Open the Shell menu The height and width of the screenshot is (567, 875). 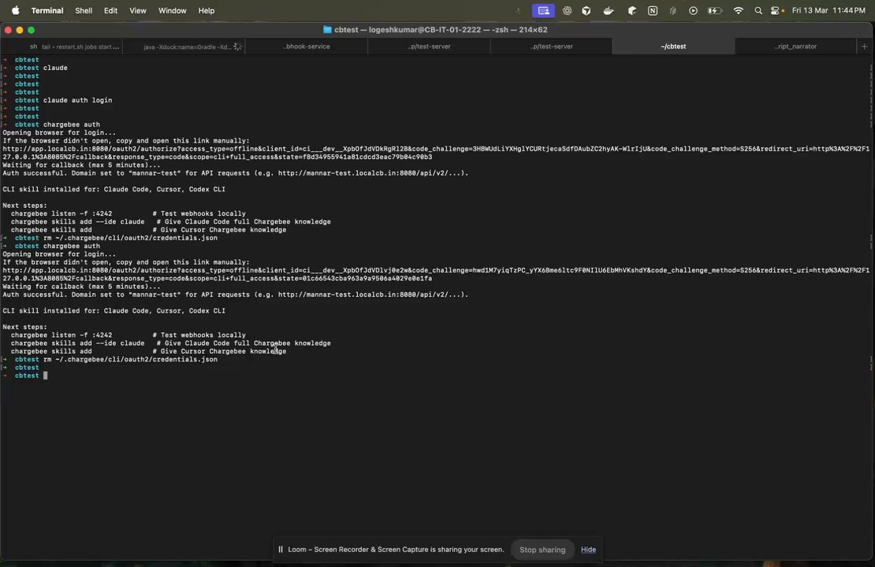click(x=84, y=10)
